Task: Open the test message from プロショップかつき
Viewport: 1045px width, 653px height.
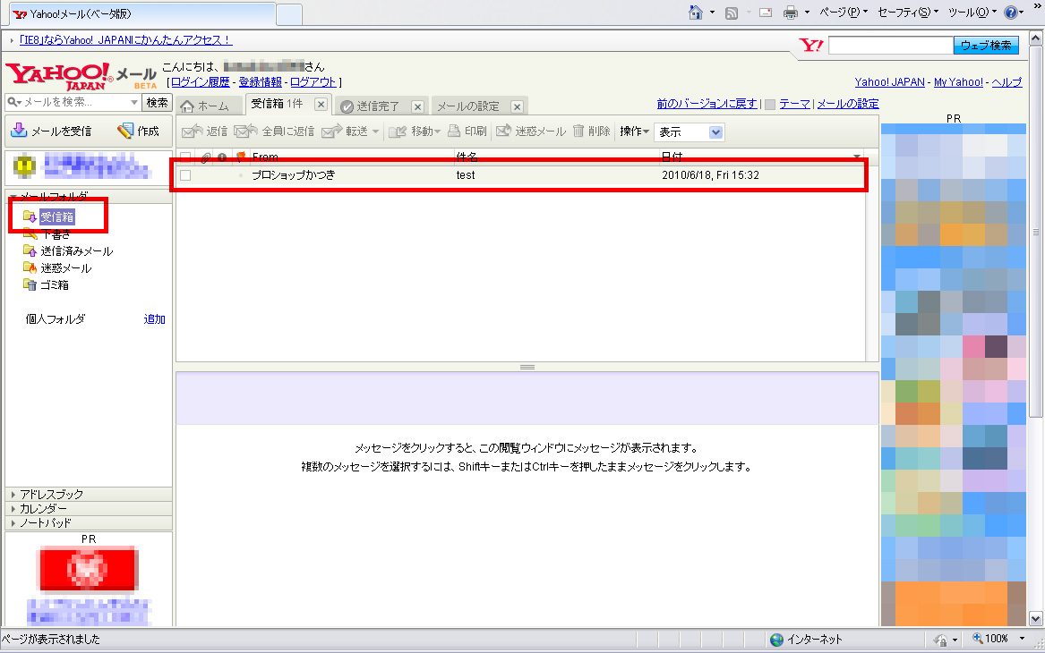Action: click(521, 175)
